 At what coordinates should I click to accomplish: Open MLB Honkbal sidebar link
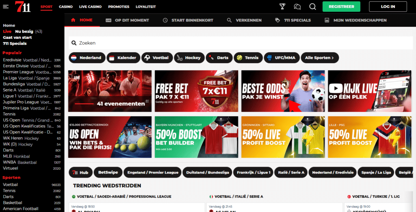pyautogui.click(x=32, y=156)
